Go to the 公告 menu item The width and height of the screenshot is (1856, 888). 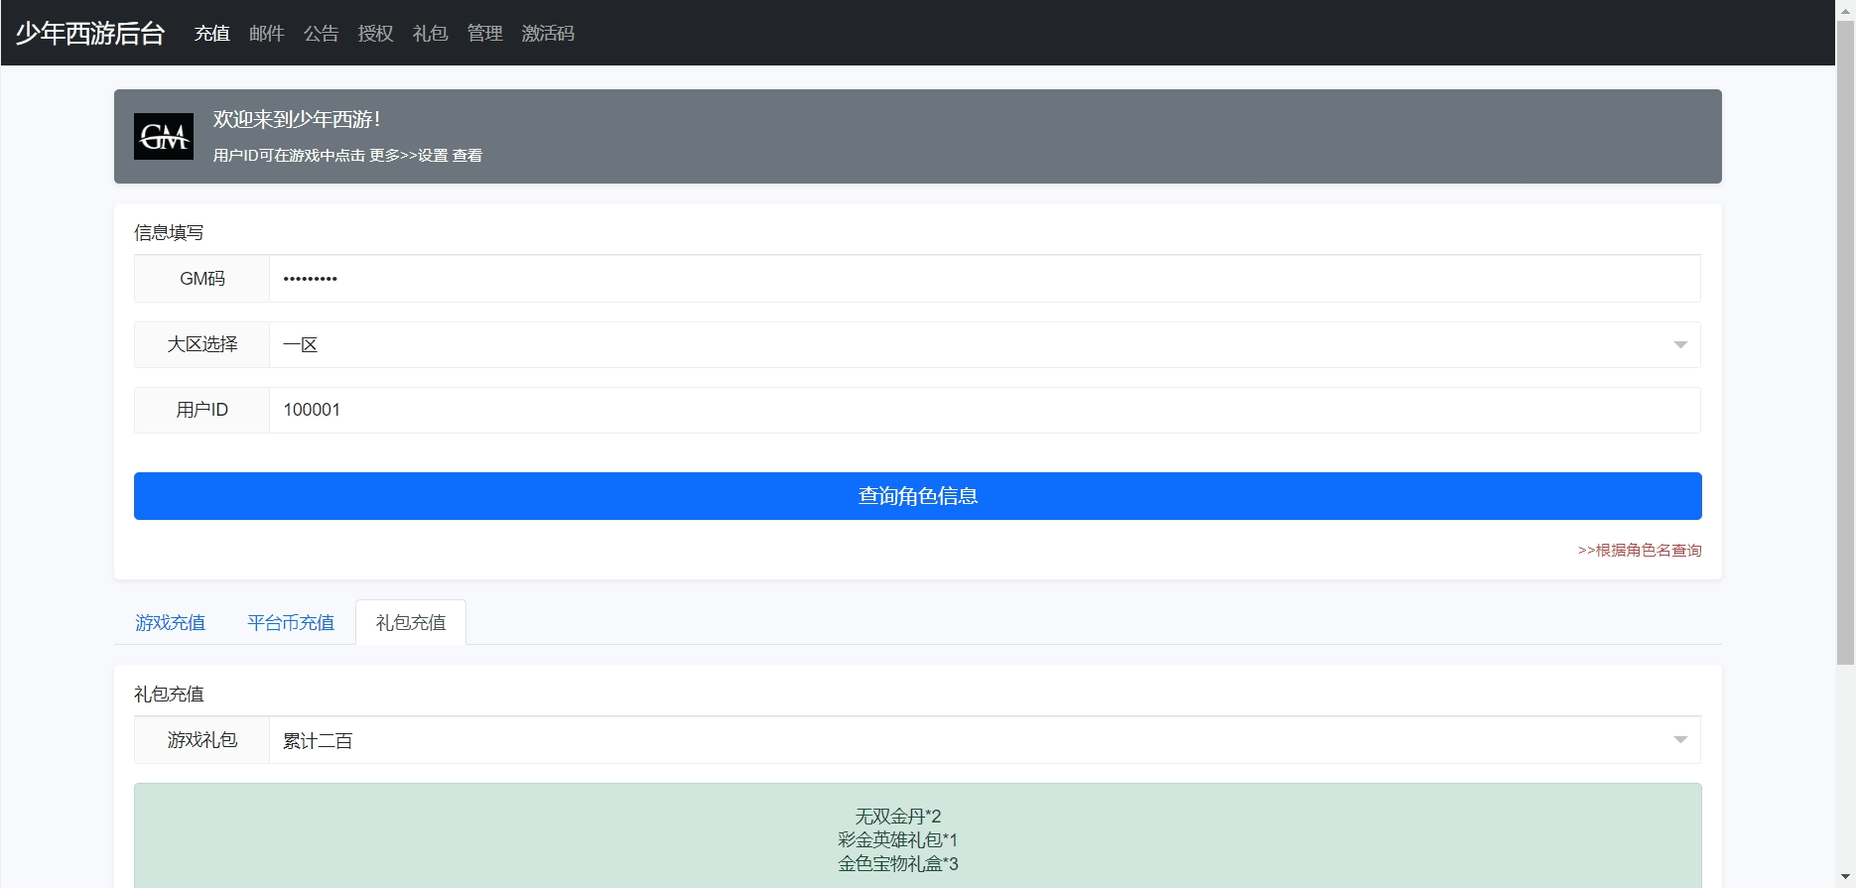[322, 34]
